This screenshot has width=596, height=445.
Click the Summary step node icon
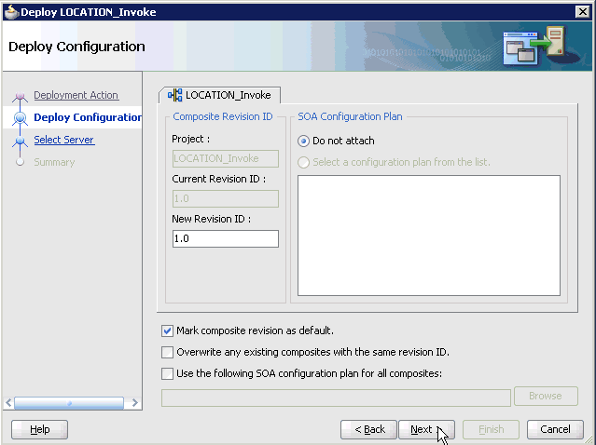(x=20, y=162)
